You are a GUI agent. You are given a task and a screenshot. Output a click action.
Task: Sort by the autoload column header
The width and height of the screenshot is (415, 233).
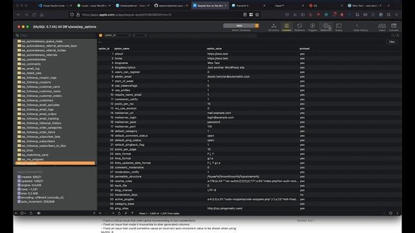click(x=304, y=49)
